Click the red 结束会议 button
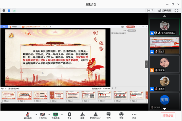The width and height of the screenshot is (182, 121). click(168, 115)
